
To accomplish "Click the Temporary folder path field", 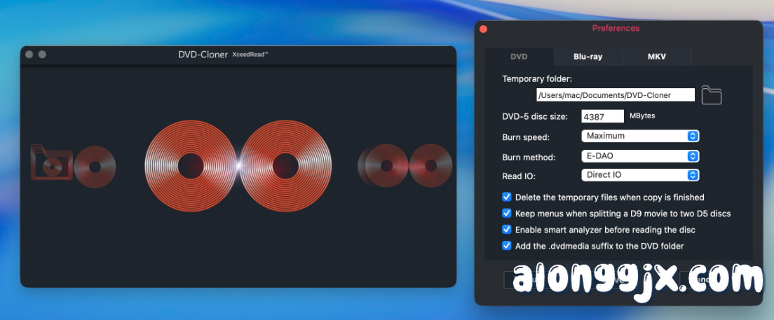I will pyautogui.click(x=616, y=95).
